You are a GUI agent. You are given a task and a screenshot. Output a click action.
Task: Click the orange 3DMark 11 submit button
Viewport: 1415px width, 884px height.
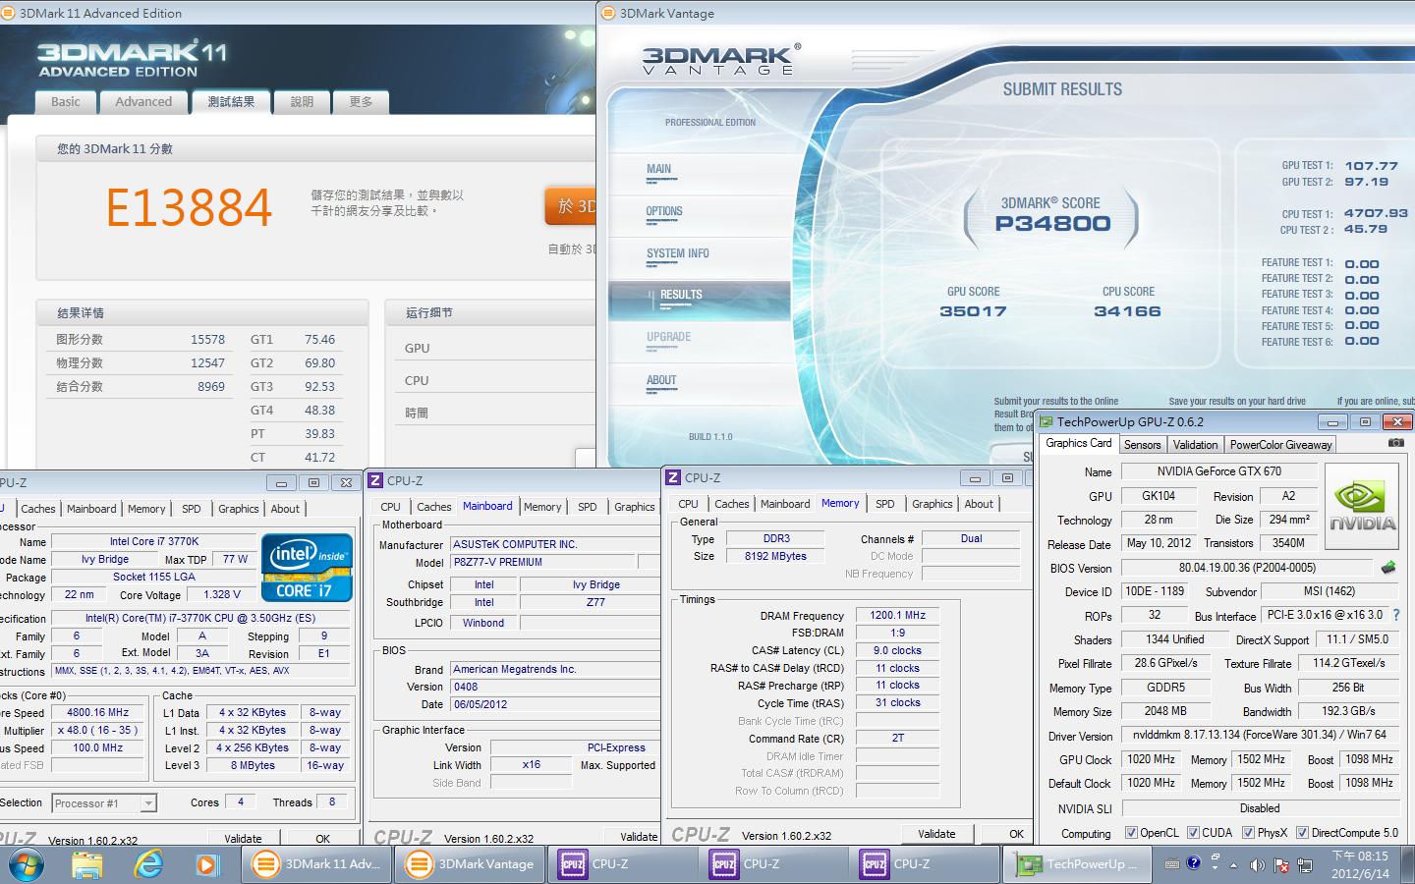(x=571, y=206)
